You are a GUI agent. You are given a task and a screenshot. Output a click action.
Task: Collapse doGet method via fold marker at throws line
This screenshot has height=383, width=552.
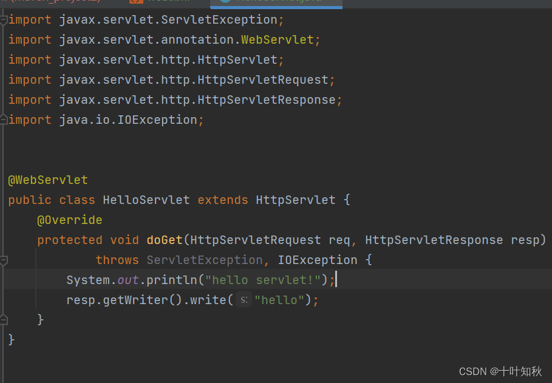4,260
